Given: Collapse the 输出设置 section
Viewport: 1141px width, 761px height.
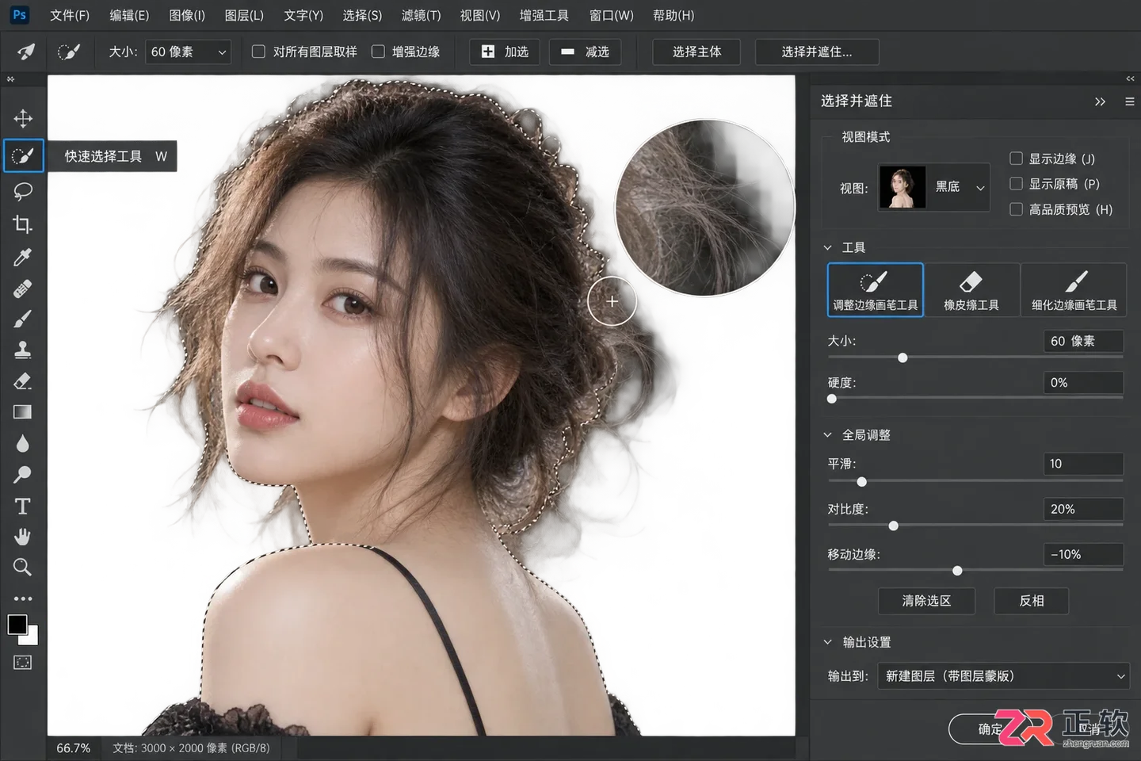Looking at the screenshot, I should point(828,642).
